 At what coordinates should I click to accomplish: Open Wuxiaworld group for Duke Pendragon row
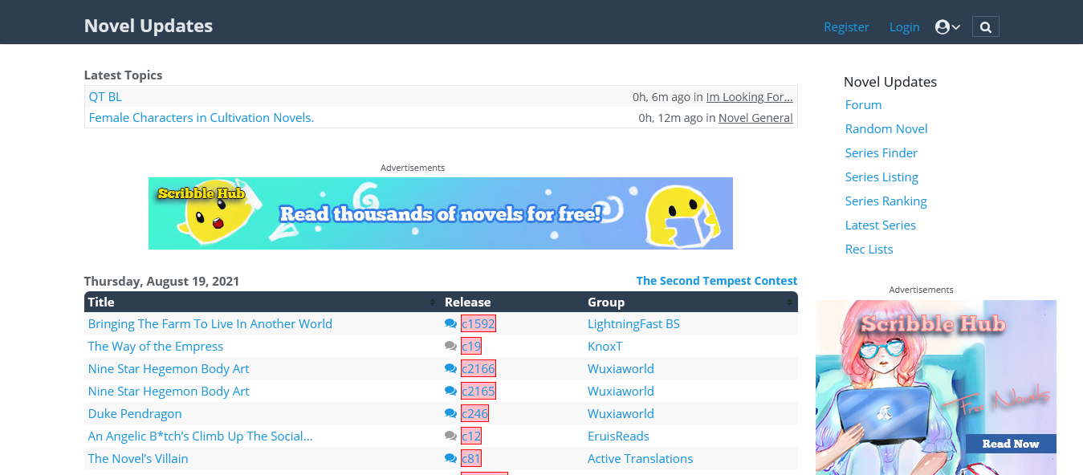(x=621, y=414)
